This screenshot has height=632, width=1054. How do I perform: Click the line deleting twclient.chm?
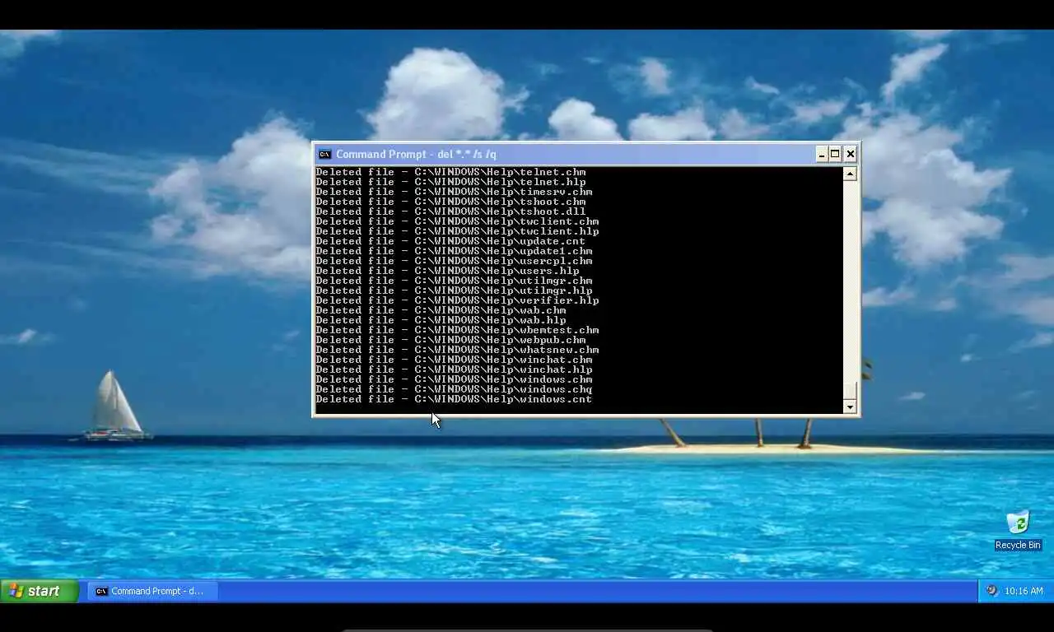(x=457, y=221)
